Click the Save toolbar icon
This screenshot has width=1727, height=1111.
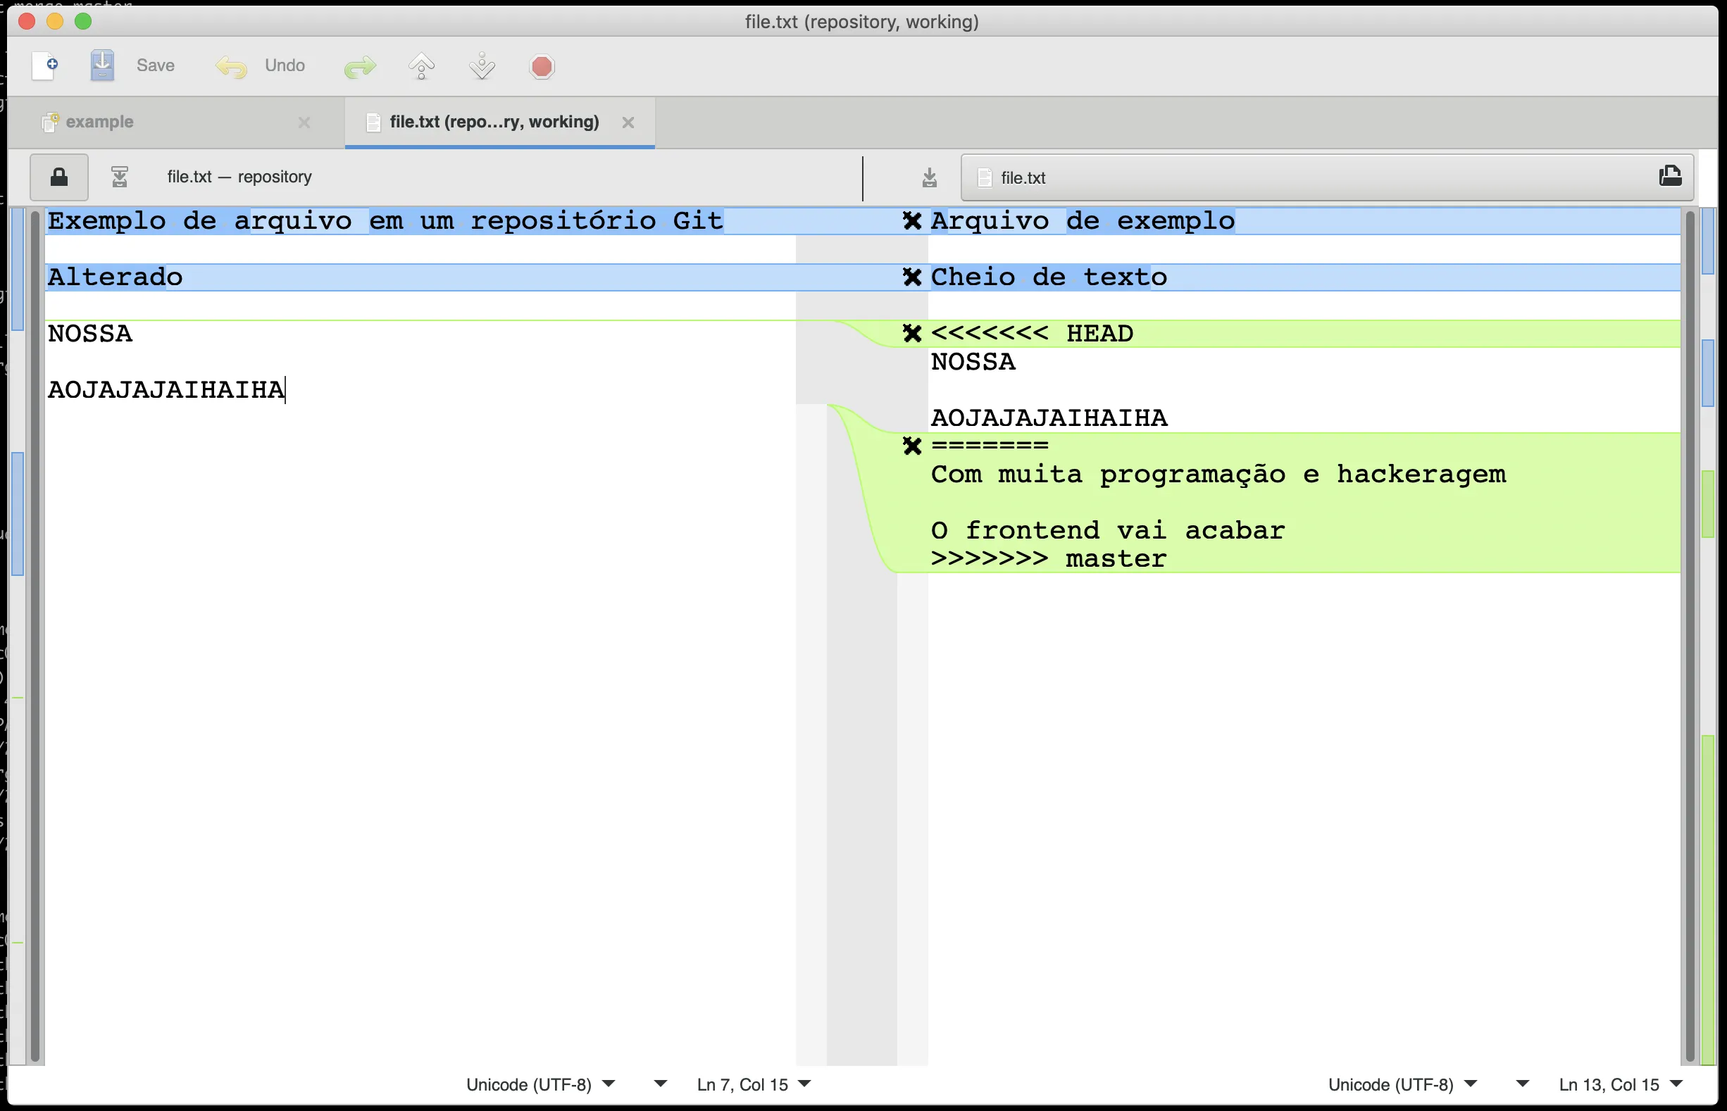tap(103, 65)
